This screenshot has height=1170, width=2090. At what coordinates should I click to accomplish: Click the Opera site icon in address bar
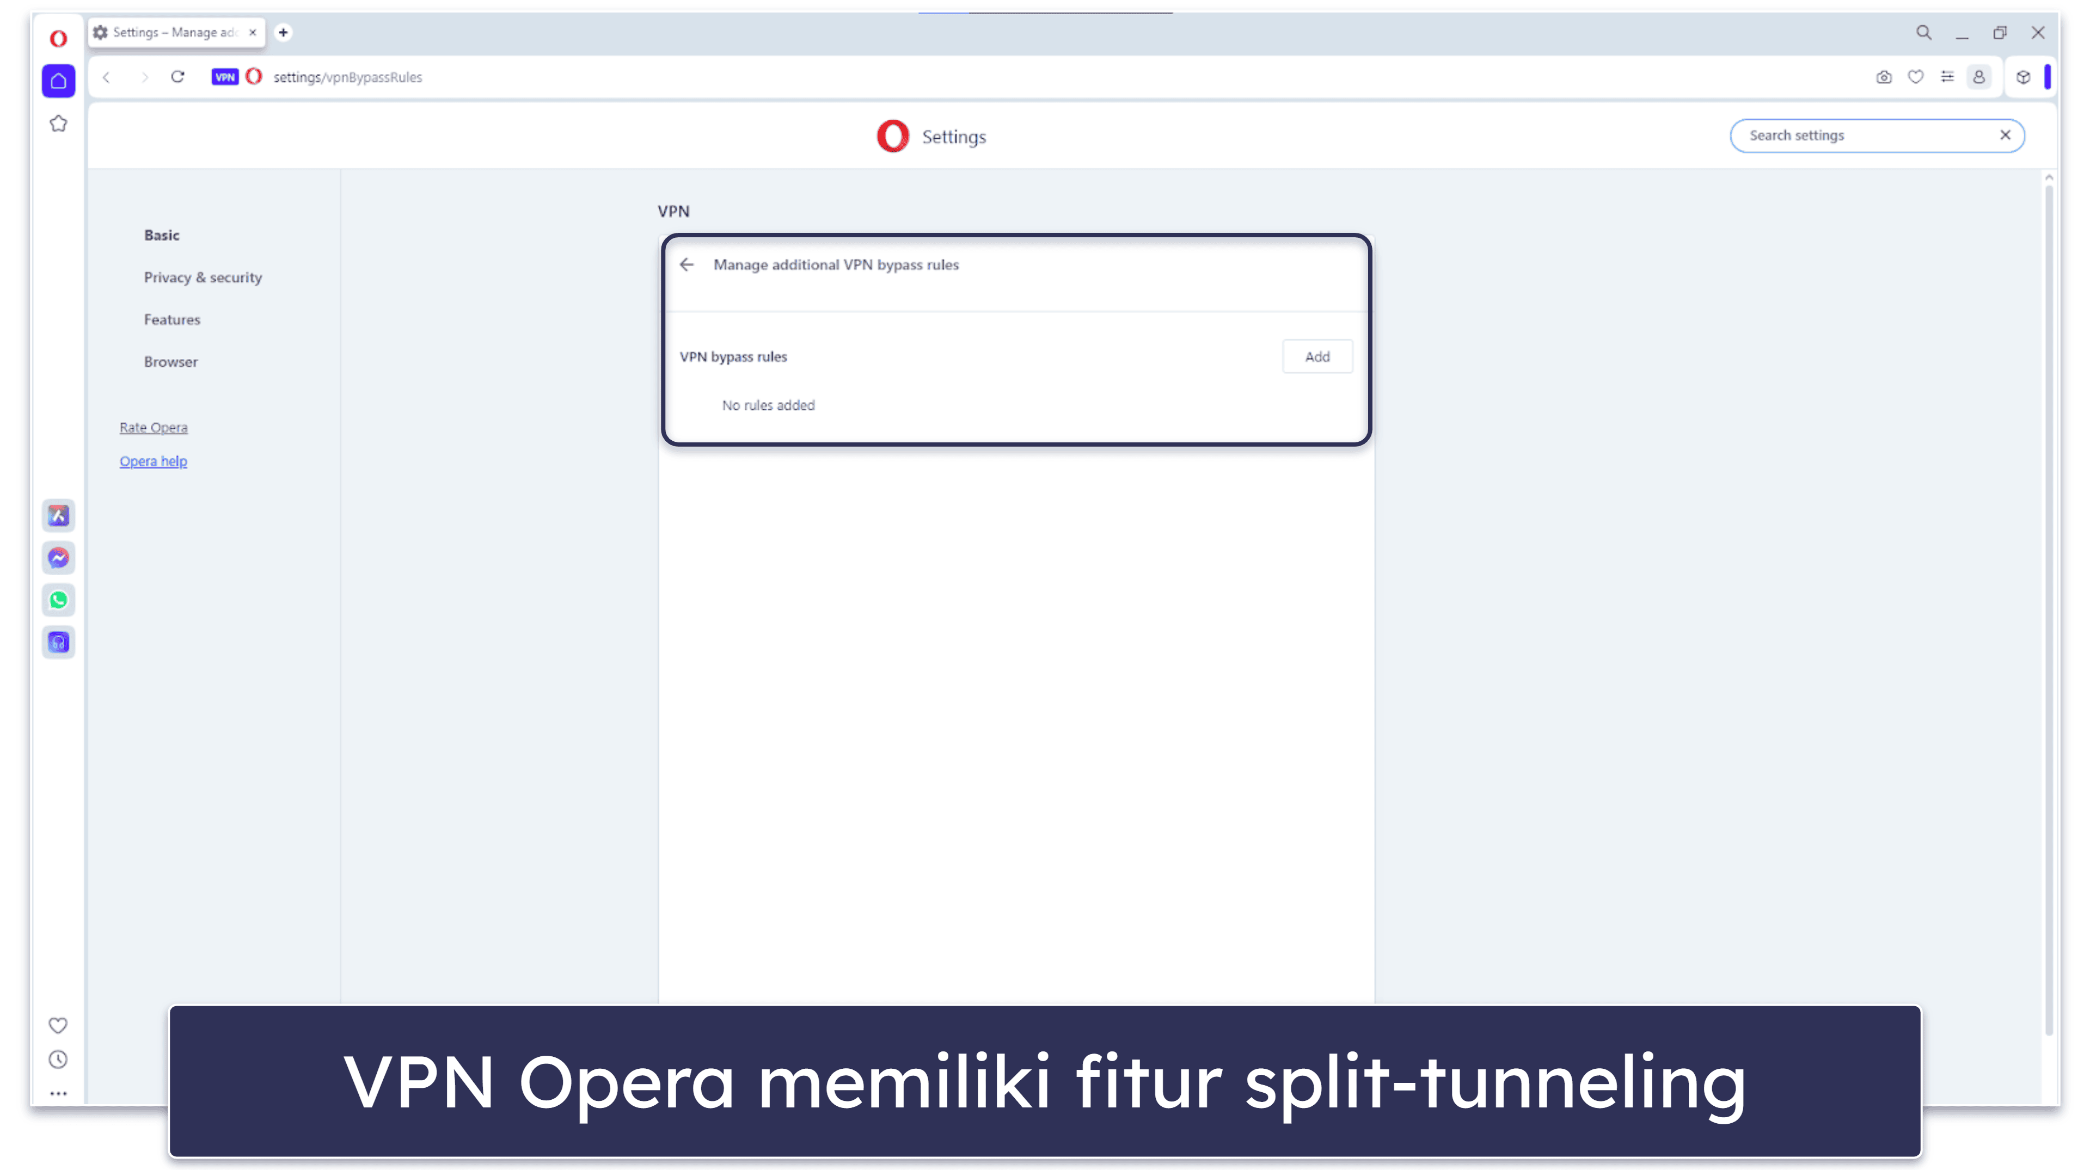tap(254, 76)
